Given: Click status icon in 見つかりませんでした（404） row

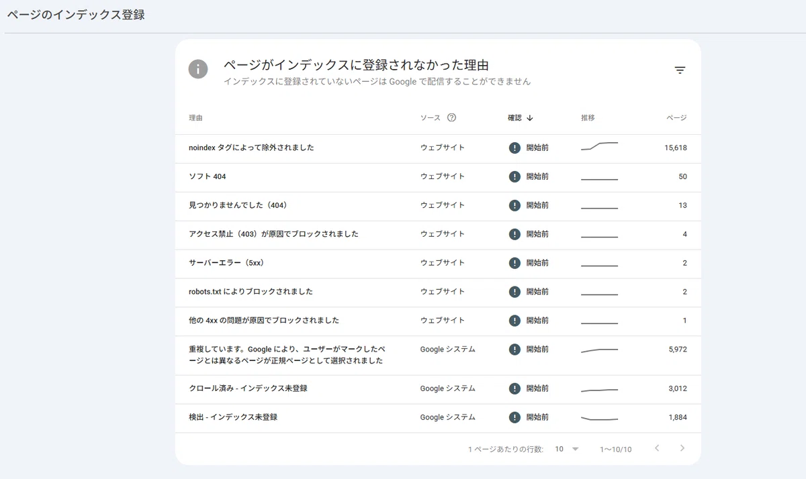Looking at the screenshot, I should click(x=514, y=205).
